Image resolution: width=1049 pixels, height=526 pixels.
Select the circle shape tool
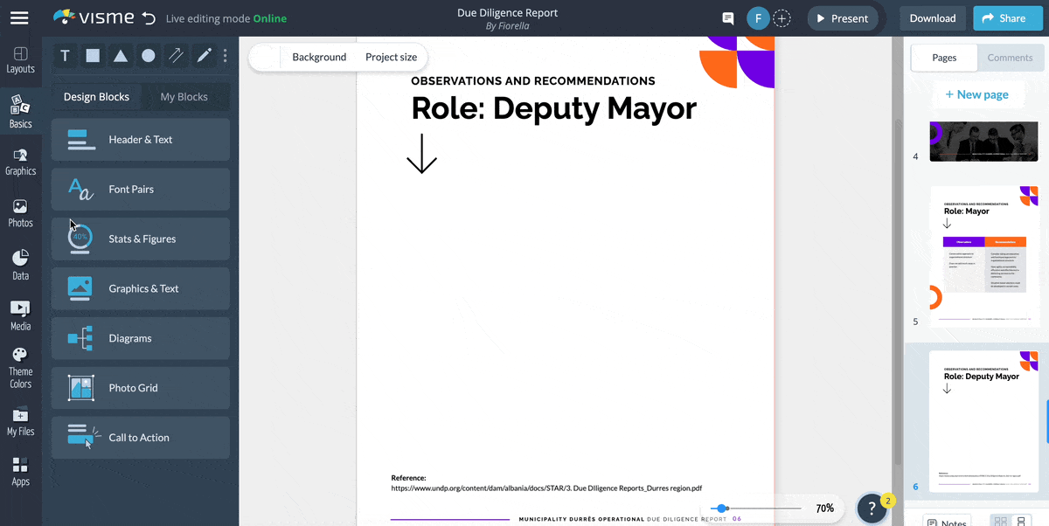click(x=149, y=55)
